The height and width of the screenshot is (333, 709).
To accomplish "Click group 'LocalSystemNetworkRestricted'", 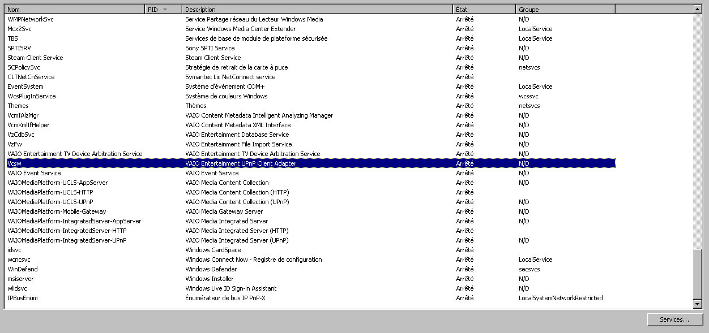I will click(x=561, y=298).
